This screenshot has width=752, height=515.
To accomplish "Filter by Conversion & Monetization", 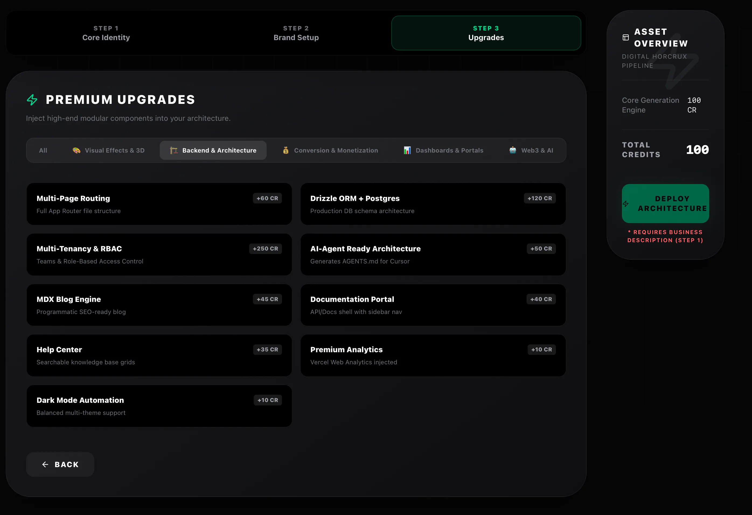I will click(x=330, y=150).
